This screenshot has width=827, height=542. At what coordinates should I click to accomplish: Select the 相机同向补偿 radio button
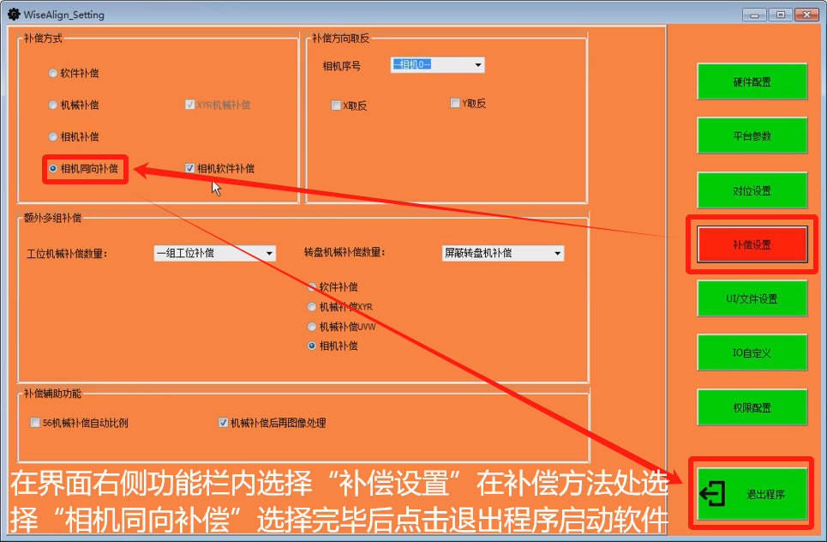(x=53, y=169)
